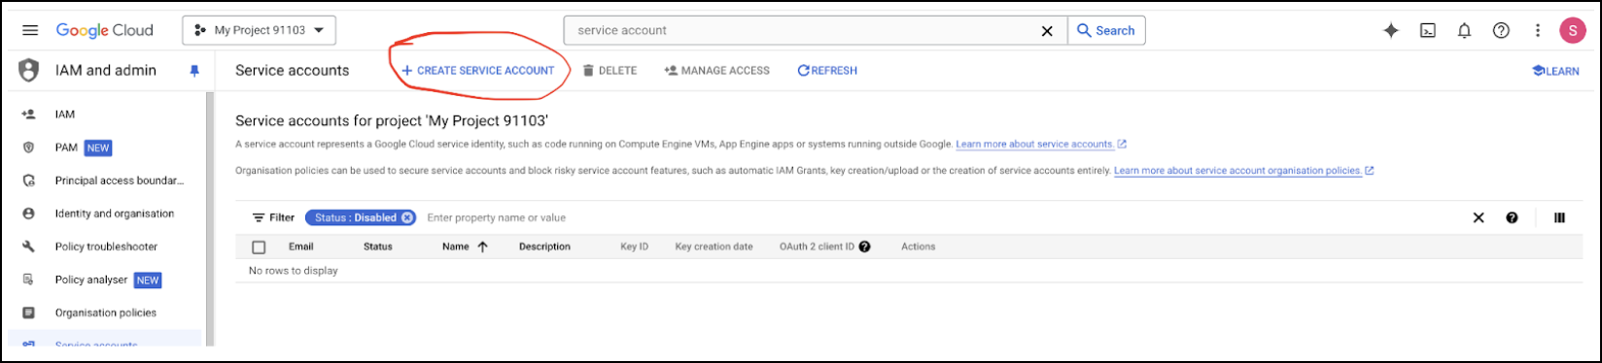Click the IAM and admin shield icon

(29, 71)
